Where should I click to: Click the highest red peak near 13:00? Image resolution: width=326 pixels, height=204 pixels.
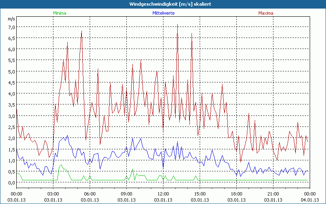pyautogui.click(x=177, y=25)
